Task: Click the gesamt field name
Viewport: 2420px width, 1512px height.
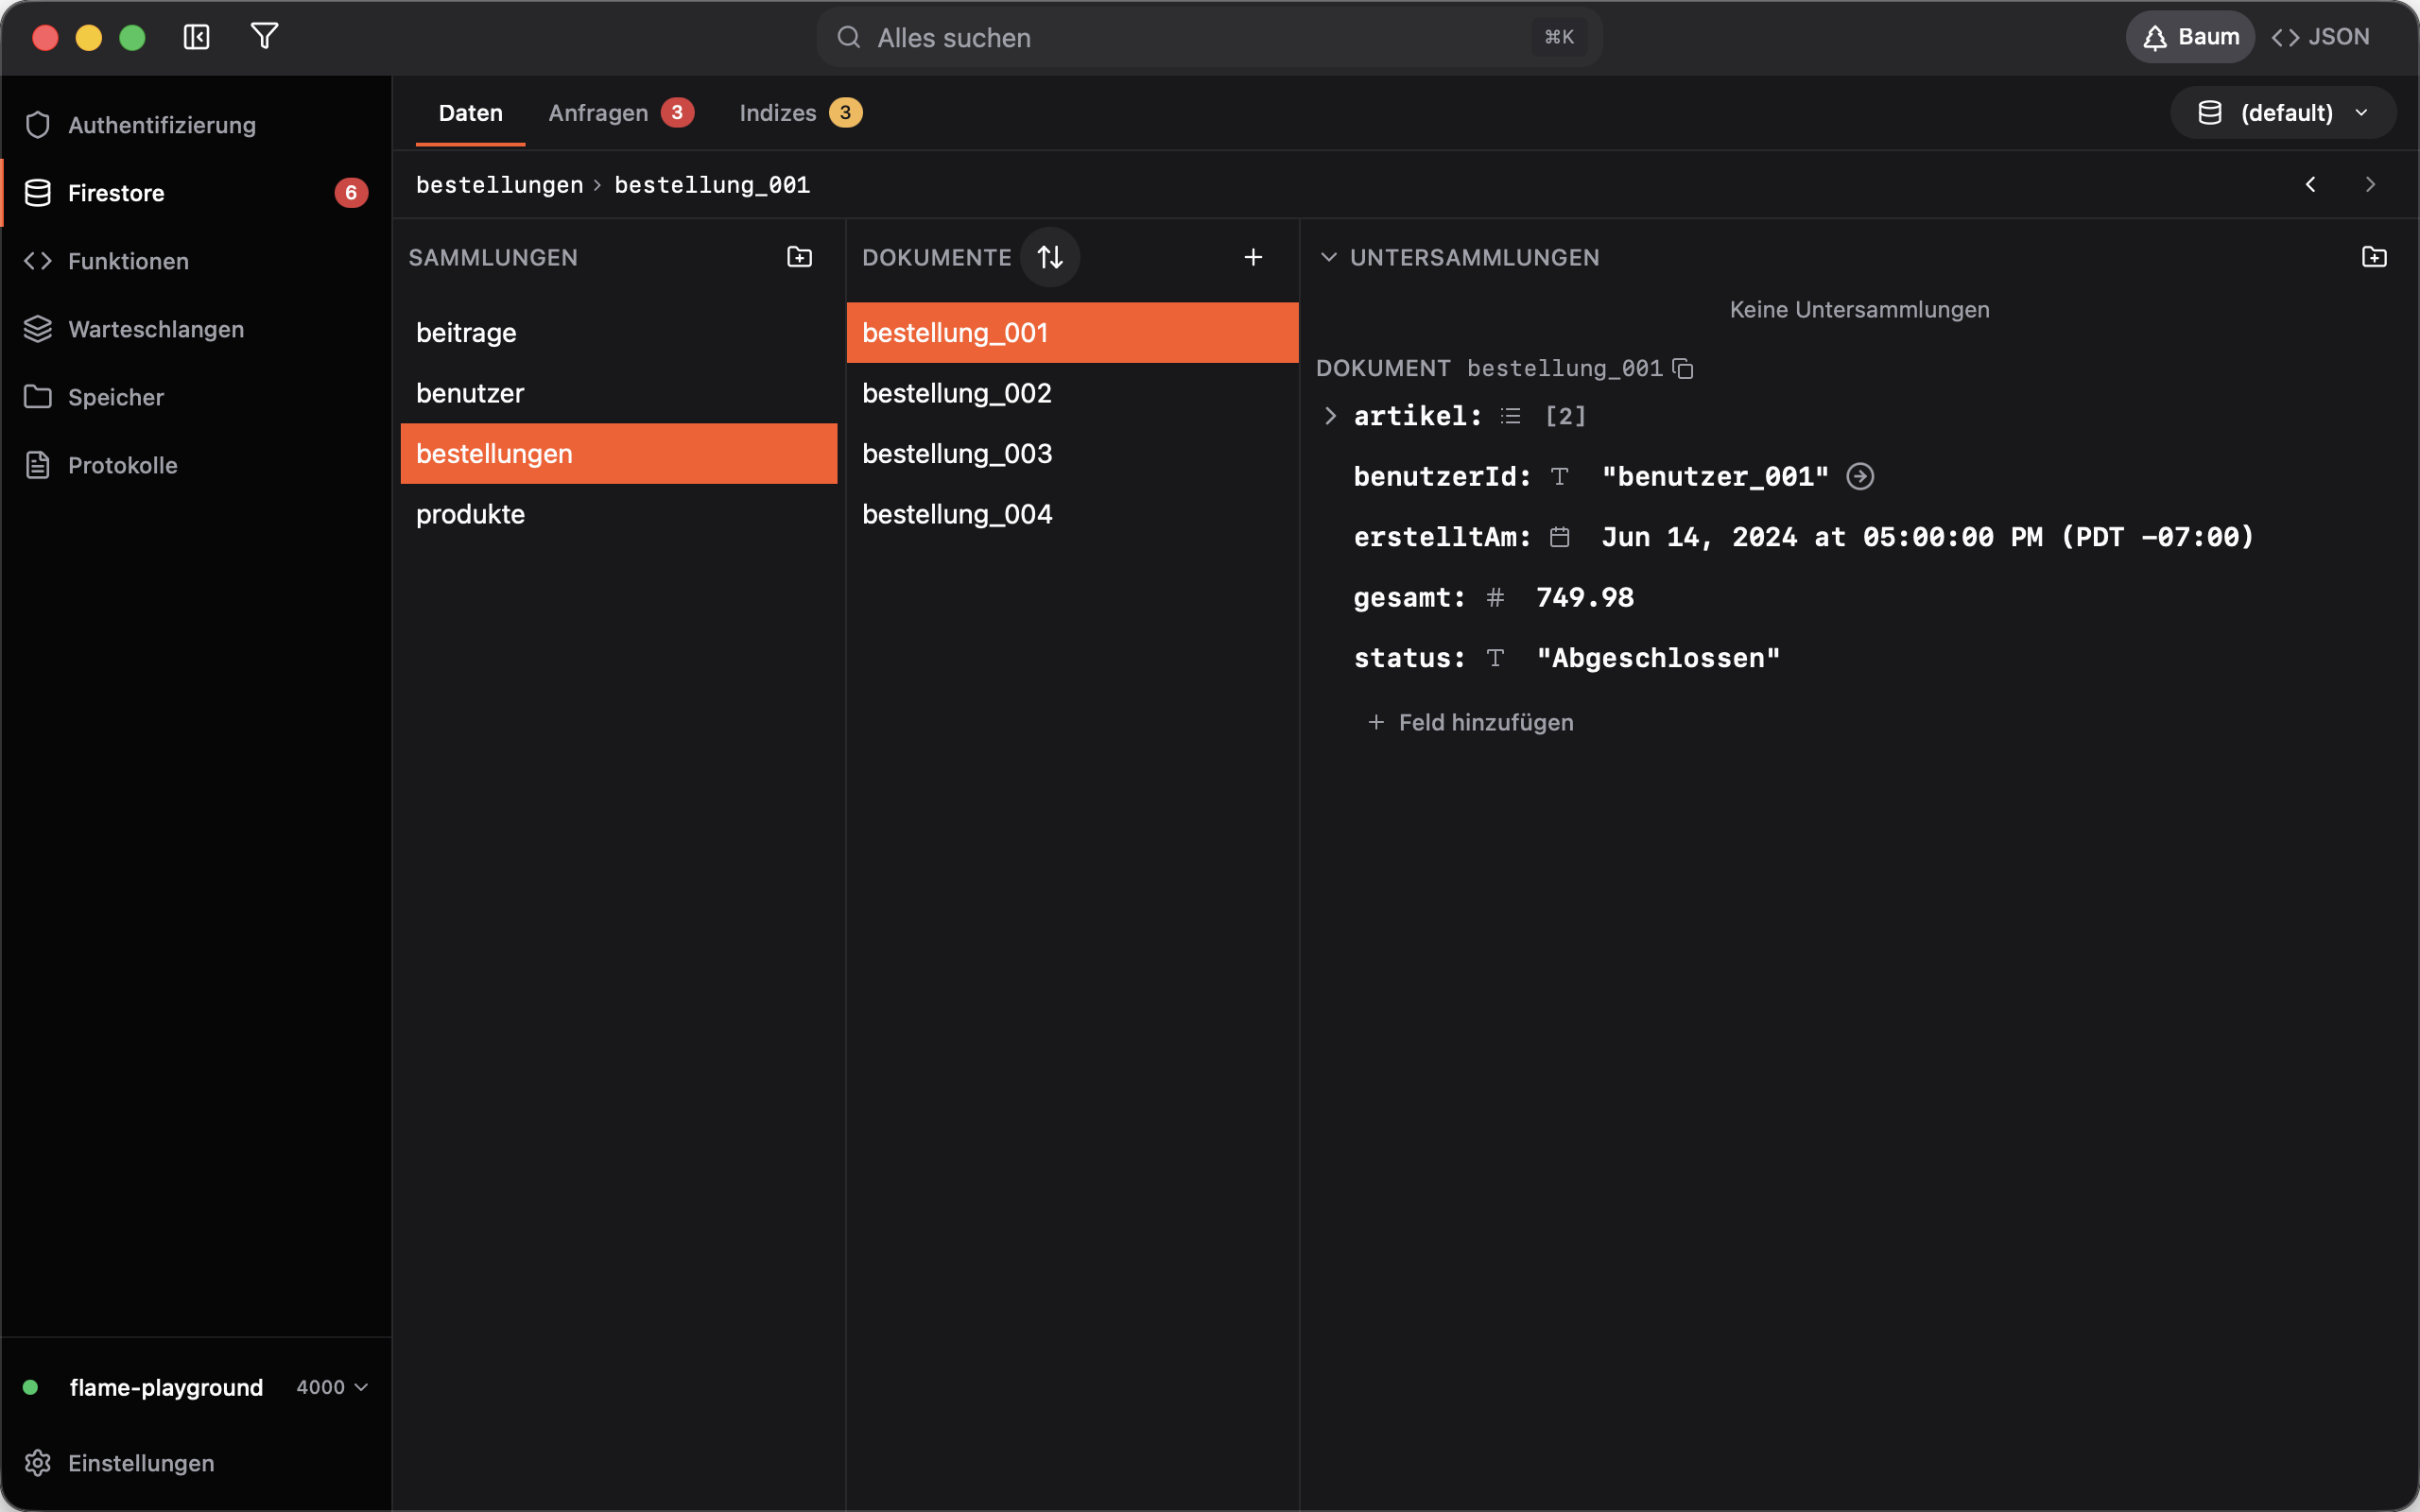Action: pos(1409,598)
